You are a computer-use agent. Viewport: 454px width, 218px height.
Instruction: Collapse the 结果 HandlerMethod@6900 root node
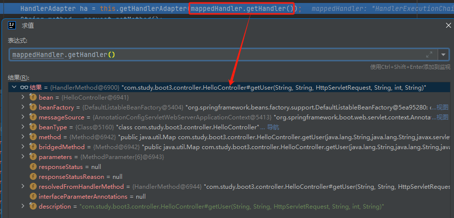click(13, 87)
